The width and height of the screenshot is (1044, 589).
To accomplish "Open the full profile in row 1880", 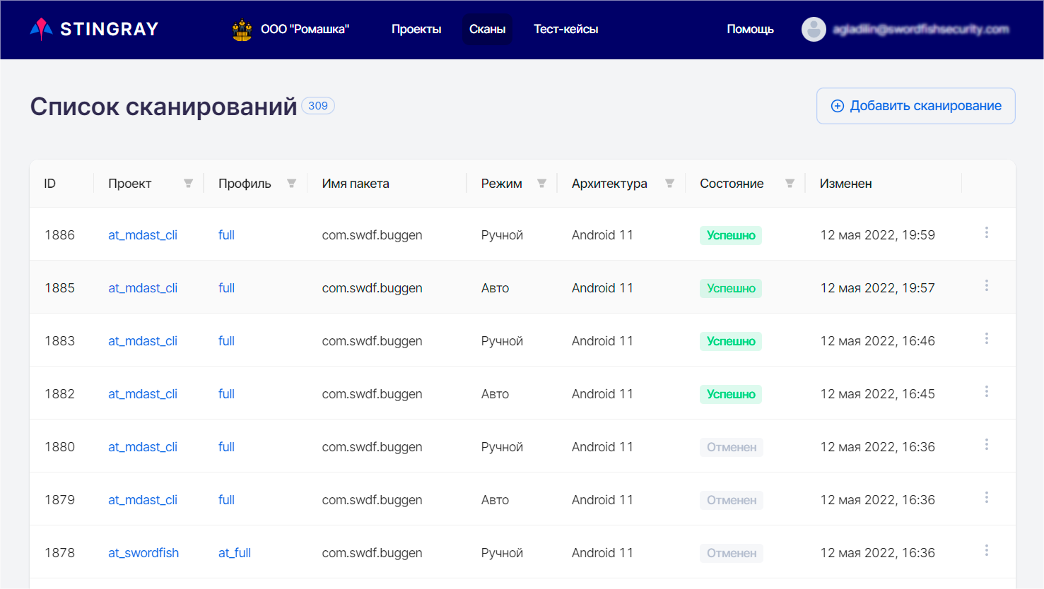I will pyautogui.click(x=226, y=447).
